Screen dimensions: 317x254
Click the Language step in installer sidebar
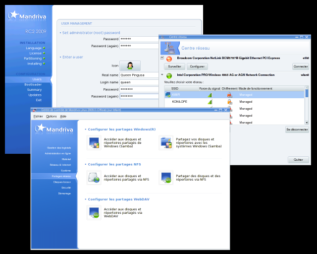pyautogui.click(x=34, y=48)
